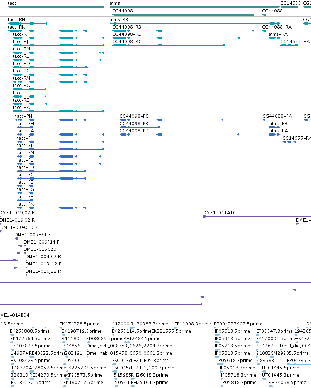
Task: Click the DME1-004O10.R label
Action: pos(19,227)
